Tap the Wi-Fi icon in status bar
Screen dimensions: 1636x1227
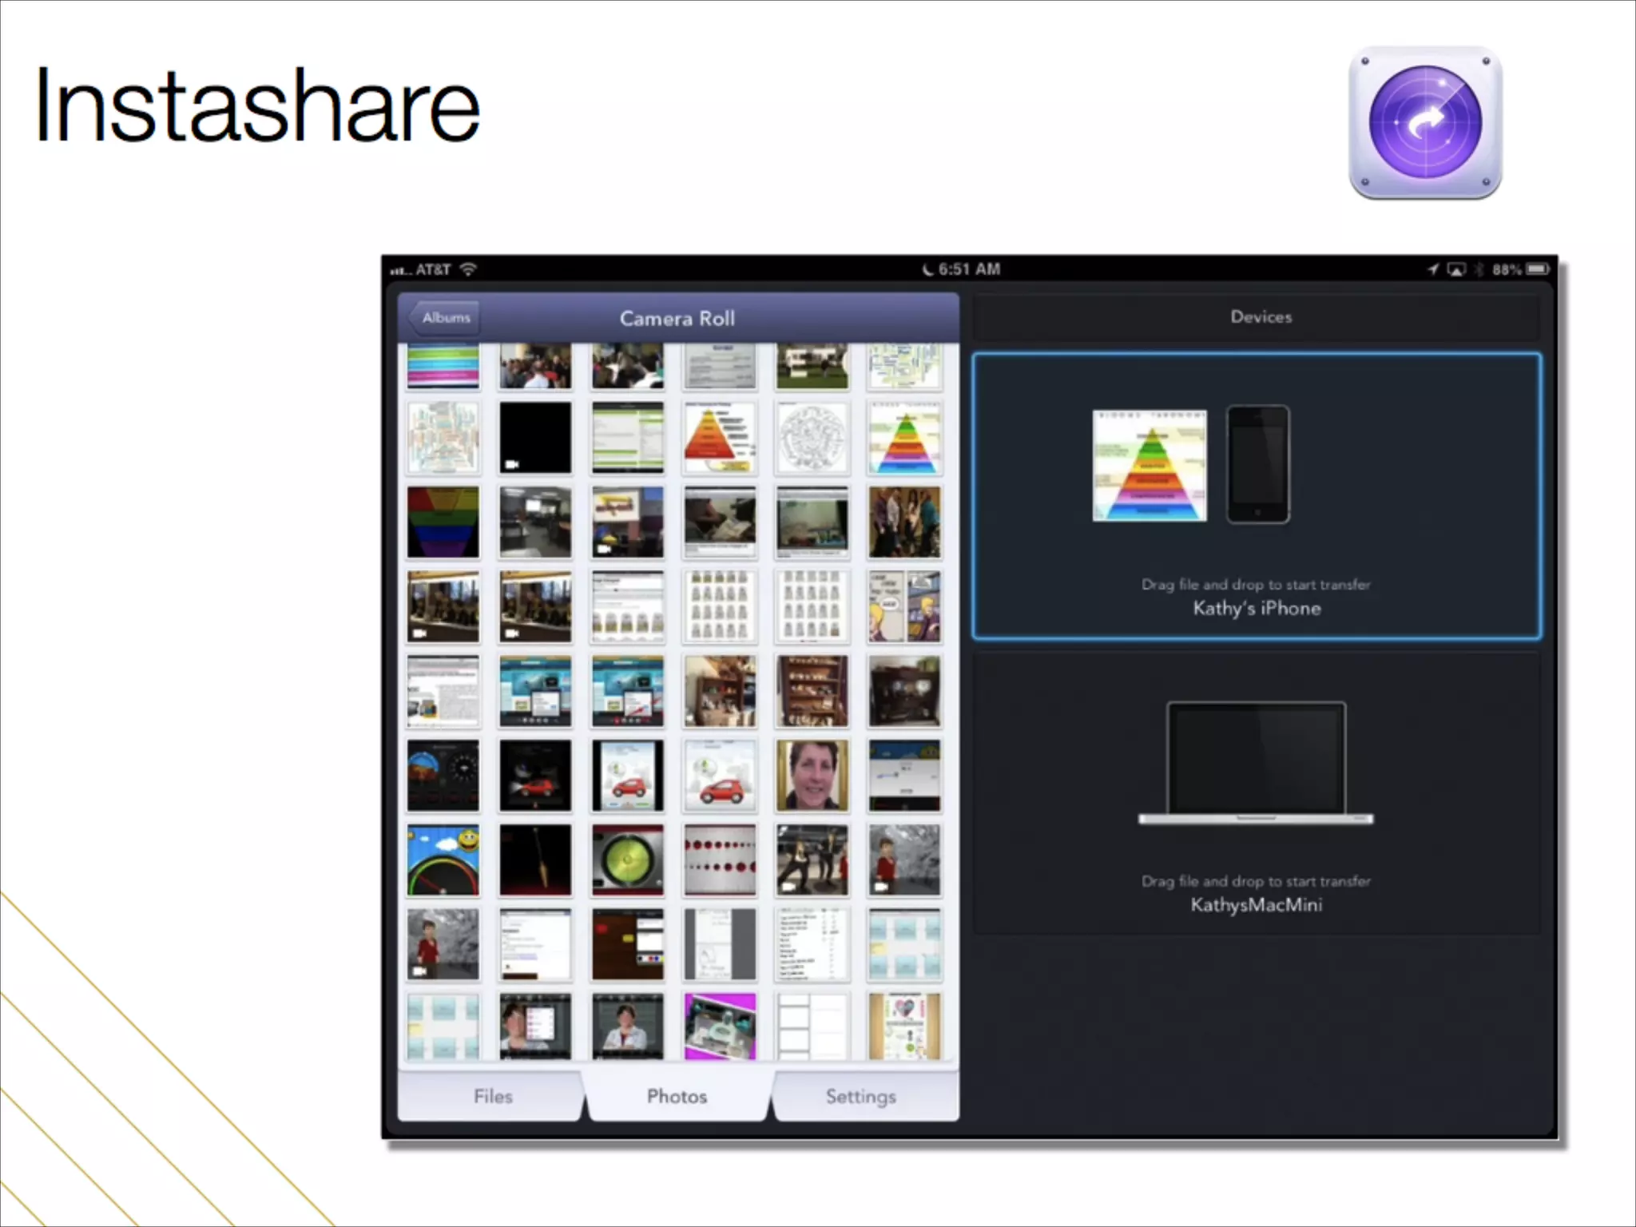[469, 269]
